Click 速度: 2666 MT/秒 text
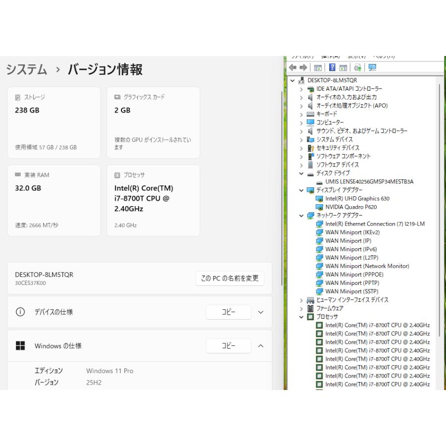446x446 pixels. click(37, 225)
